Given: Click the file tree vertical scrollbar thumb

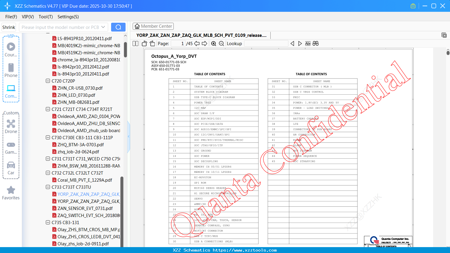Looking at the screenshot, I should 125,49.
